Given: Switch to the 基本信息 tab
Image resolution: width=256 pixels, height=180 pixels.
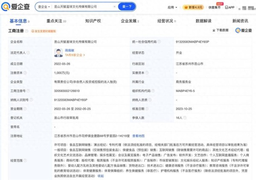Looking at the screenshot, I should pos(20,21).
